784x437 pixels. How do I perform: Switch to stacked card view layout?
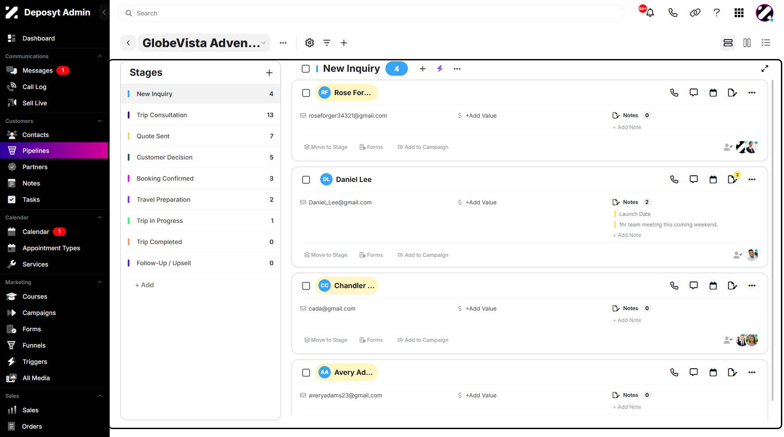click(728, 43)
